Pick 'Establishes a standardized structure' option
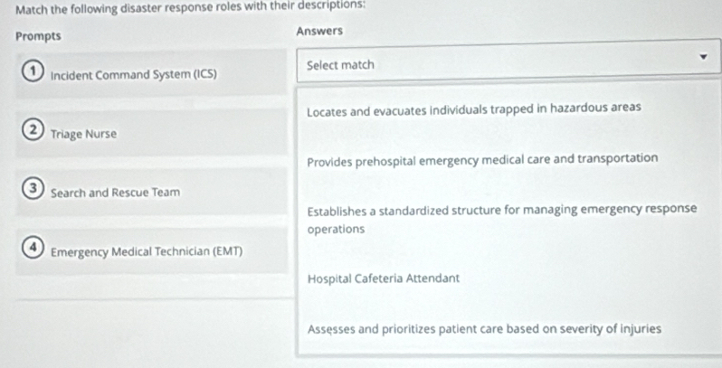 click(501, 210)
